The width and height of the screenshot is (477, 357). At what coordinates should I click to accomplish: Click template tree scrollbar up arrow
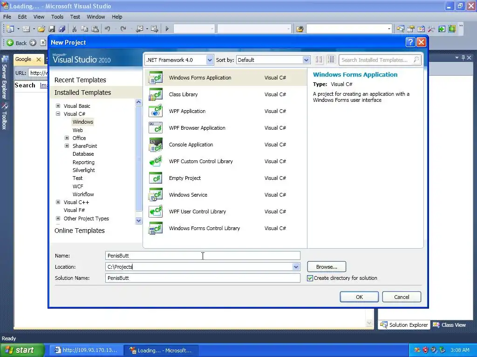coord(138,102)
